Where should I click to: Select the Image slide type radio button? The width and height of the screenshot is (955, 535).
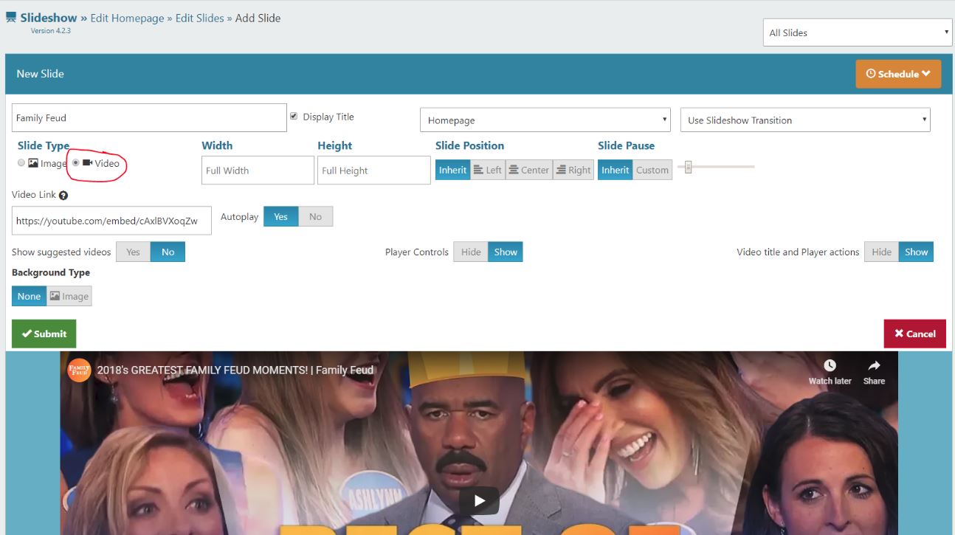click(x=21, y=163)
